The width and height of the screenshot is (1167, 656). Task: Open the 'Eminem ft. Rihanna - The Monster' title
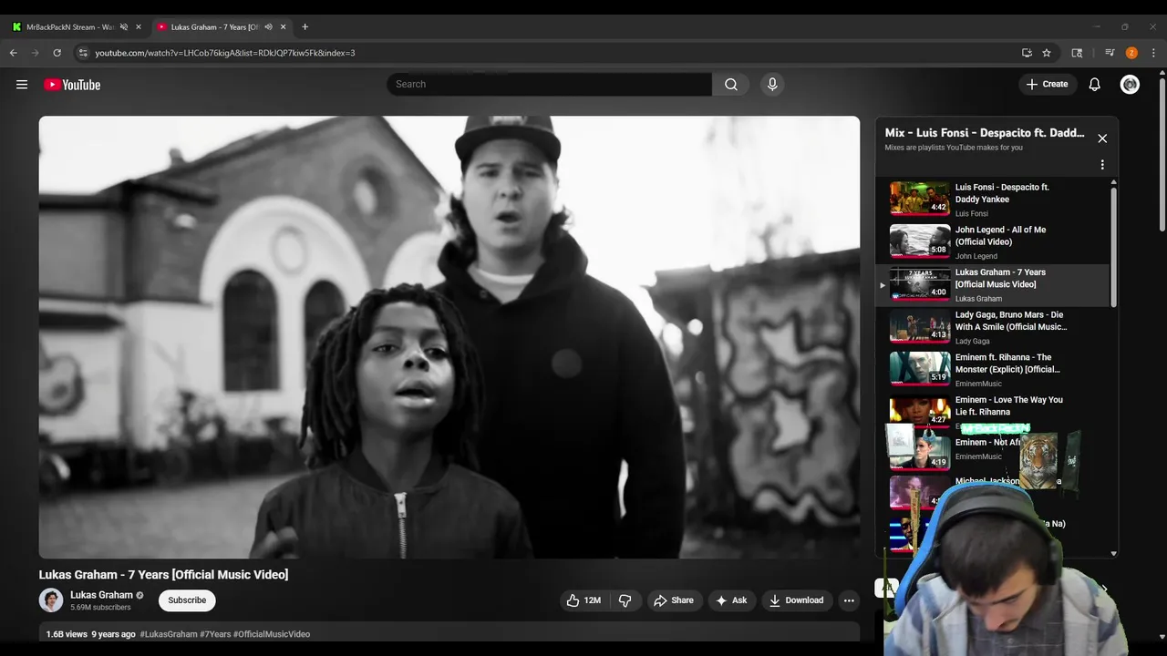[1007, 364]
